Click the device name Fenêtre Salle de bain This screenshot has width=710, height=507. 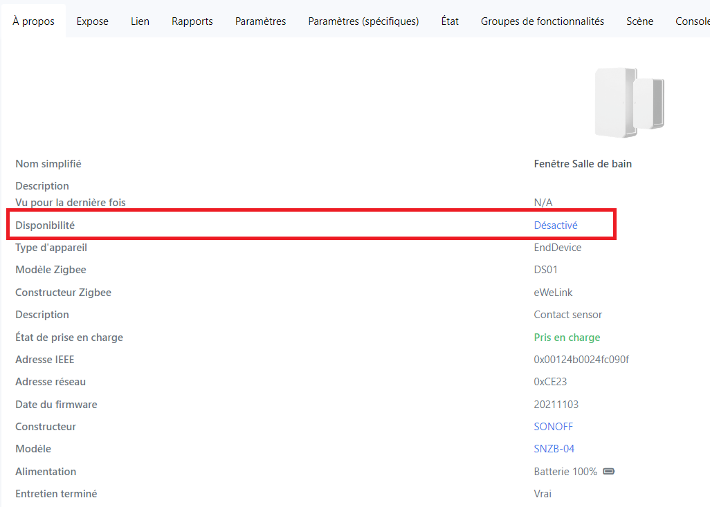click(x=583, y=164)
